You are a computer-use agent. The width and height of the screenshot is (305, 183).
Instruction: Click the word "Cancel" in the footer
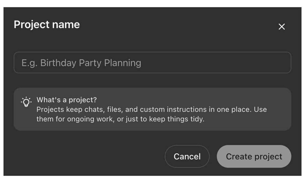pyautogui.click(x=187, y=156)
